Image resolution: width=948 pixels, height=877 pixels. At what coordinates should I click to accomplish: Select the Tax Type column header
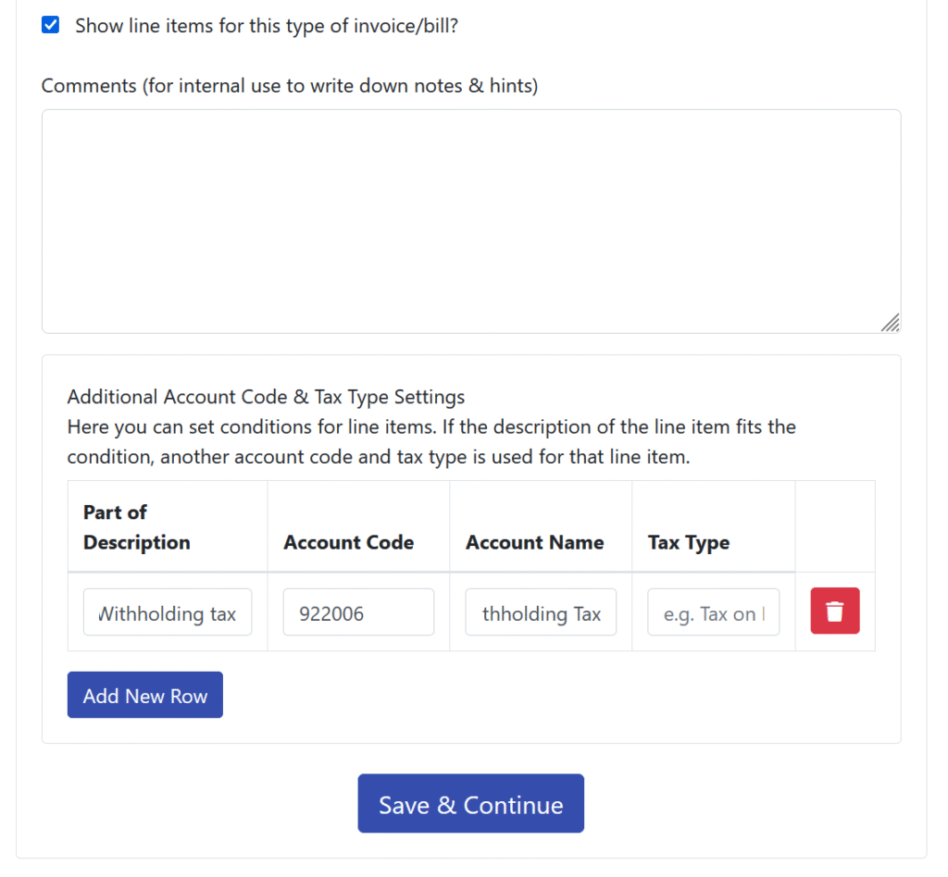click(x=689, y=542)
